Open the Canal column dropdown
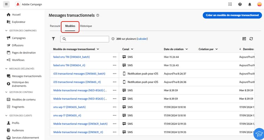264x140 pixels. pyautogui.click(x=132, y=49)
